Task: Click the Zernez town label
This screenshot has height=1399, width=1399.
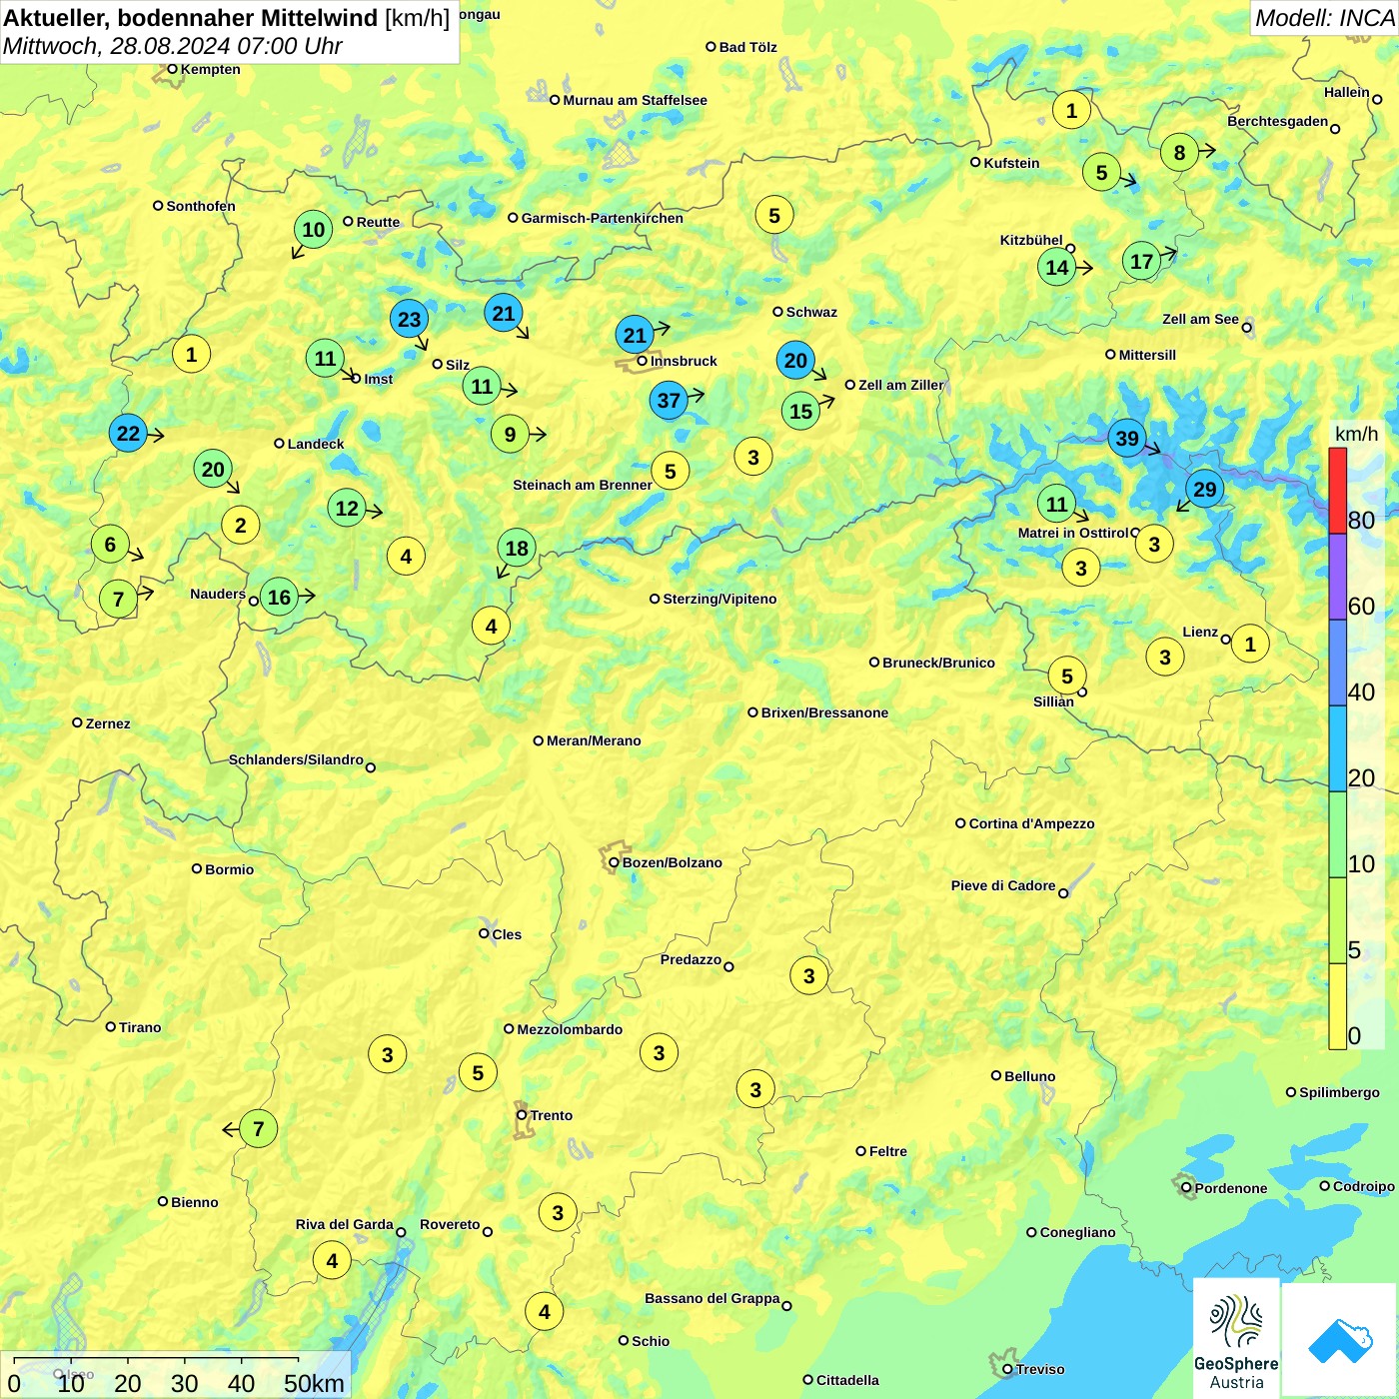Action: point(108,723)
